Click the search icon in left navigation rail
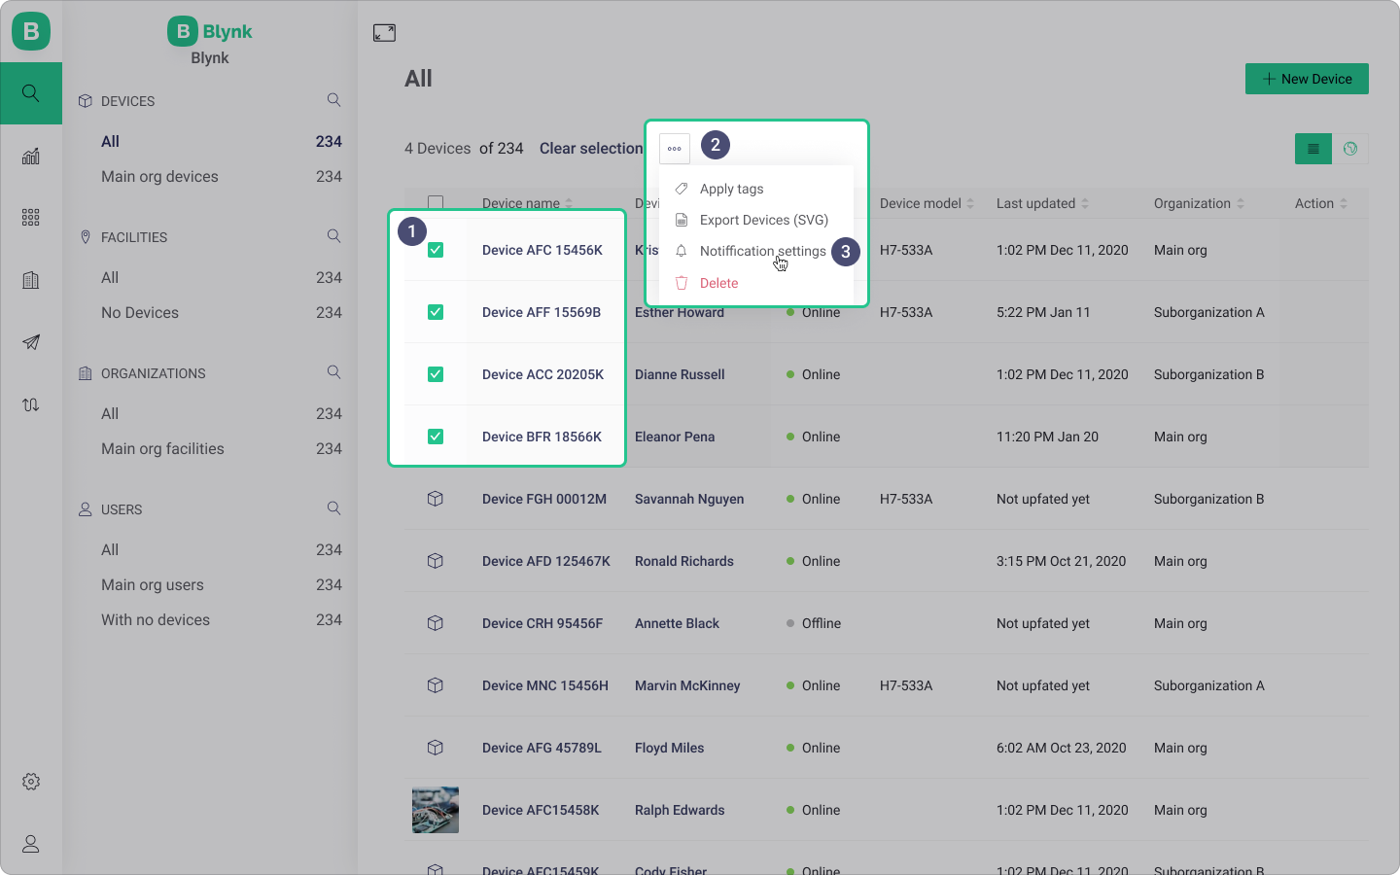1400x875 pixels. tap(31, 93)
